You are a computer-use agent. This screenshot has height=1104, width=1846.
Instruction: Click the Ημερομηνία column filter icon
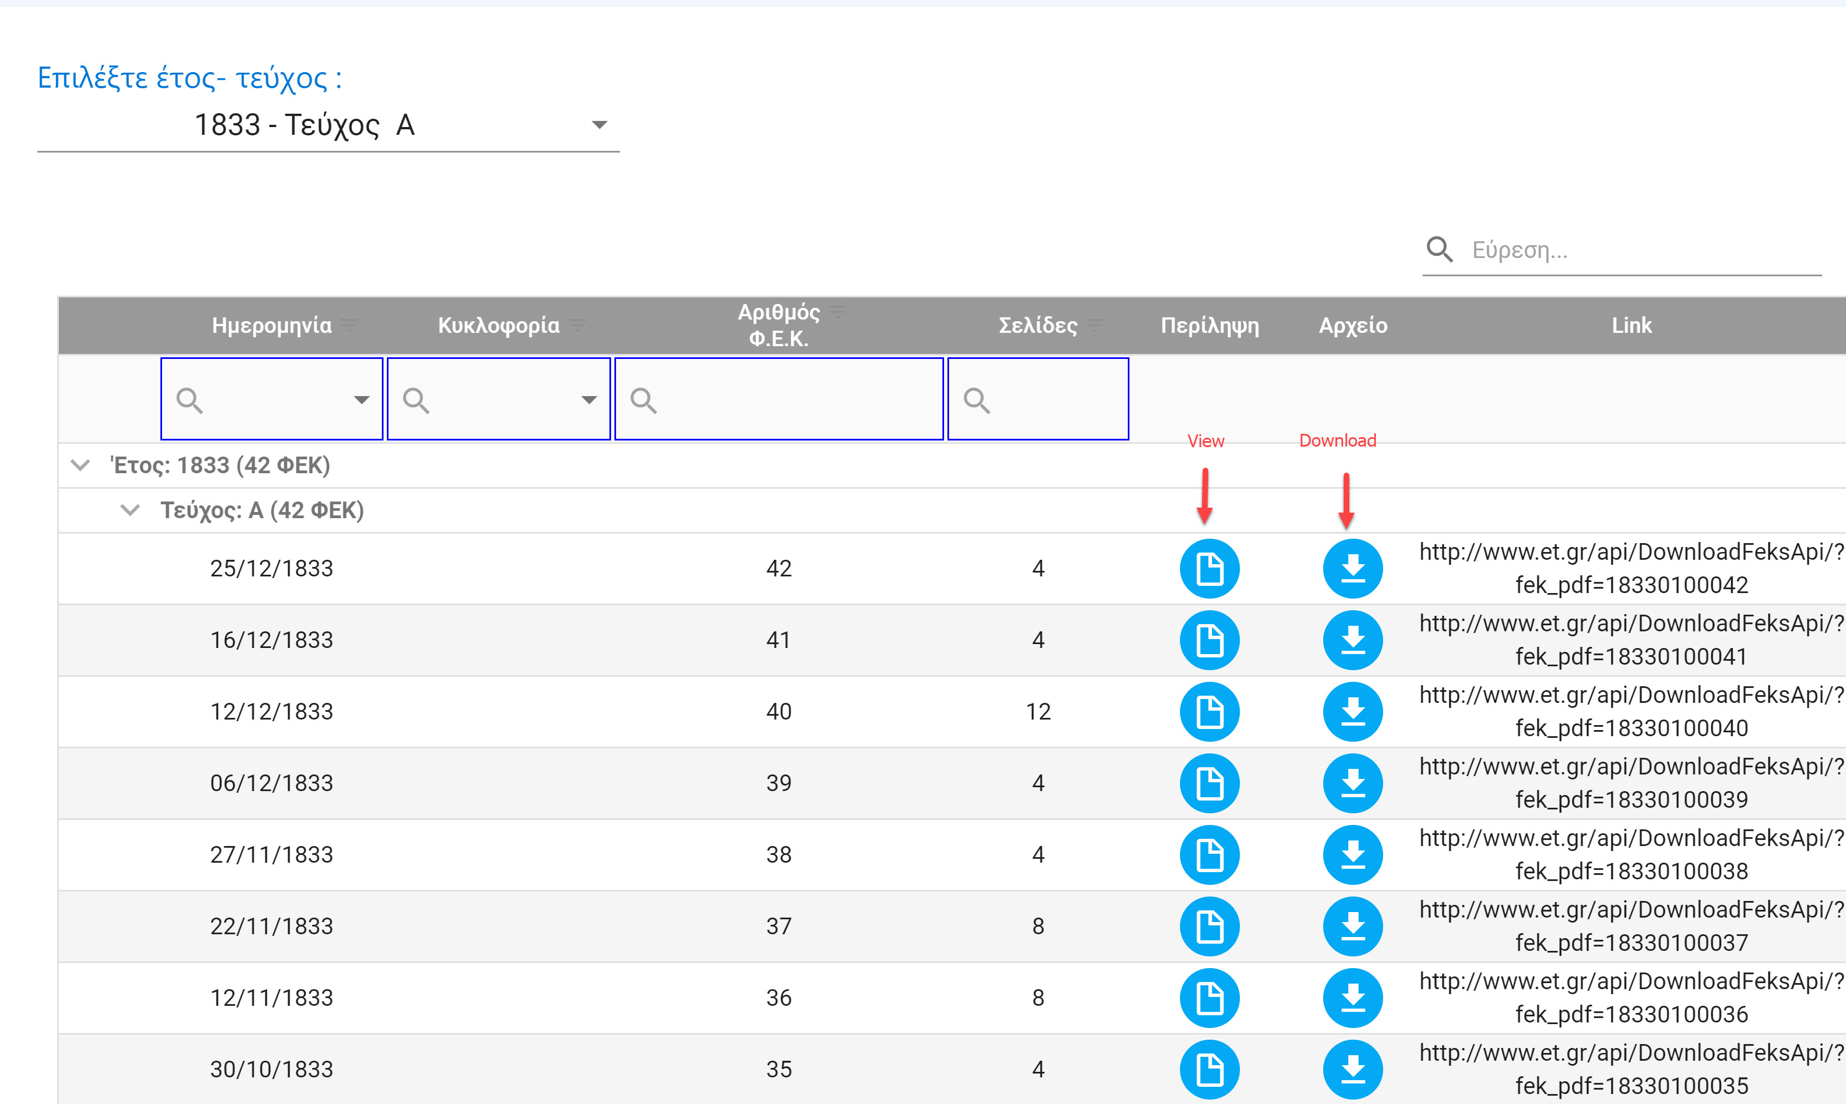[350, 325]
